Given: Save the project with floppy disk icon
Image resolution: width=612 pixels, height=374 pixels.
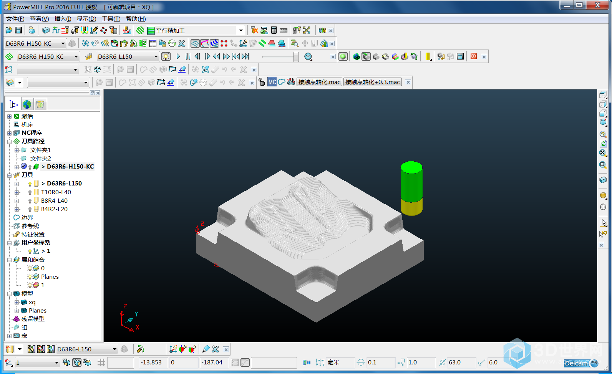Looking at the screenshot, I should [x=18, y=30].
